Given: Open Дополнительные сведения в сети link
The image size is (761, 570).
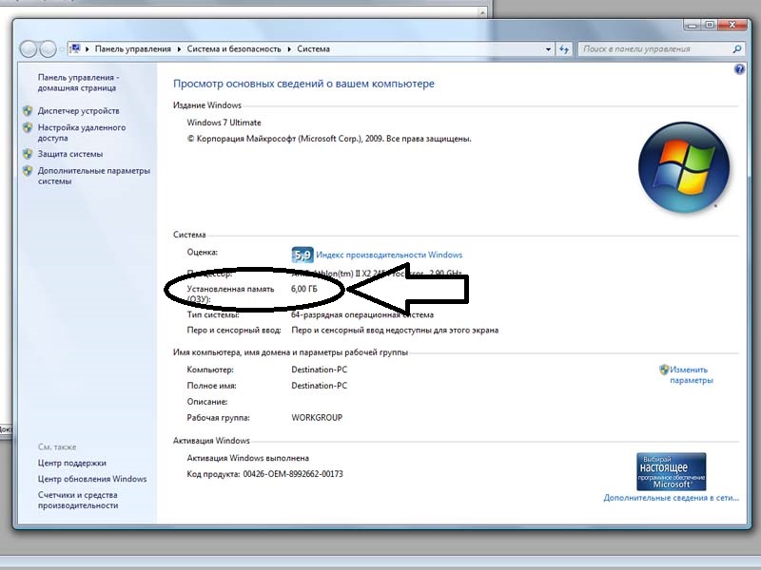Looking at the screenshot, I should point(672,498).
